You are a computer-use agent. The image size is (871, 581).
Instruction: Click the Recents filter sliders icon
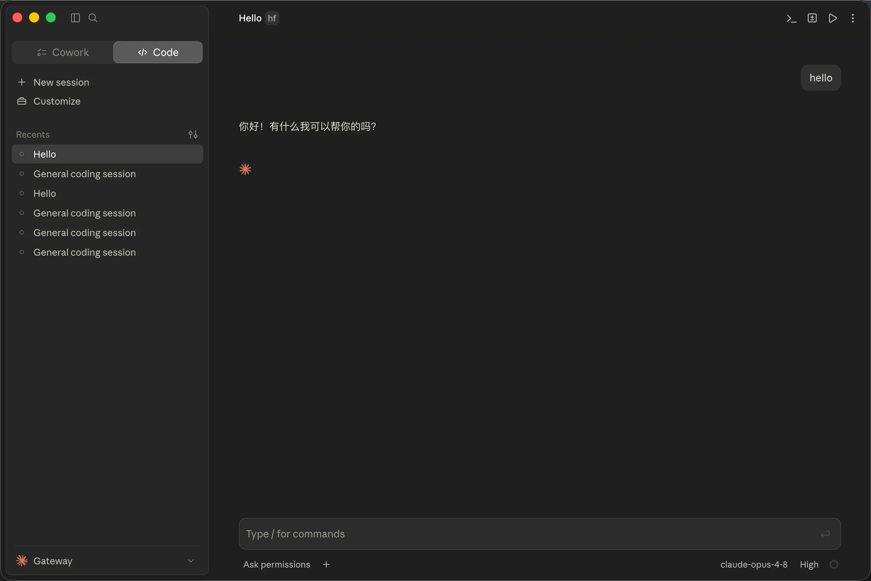[x=193, y=134]
